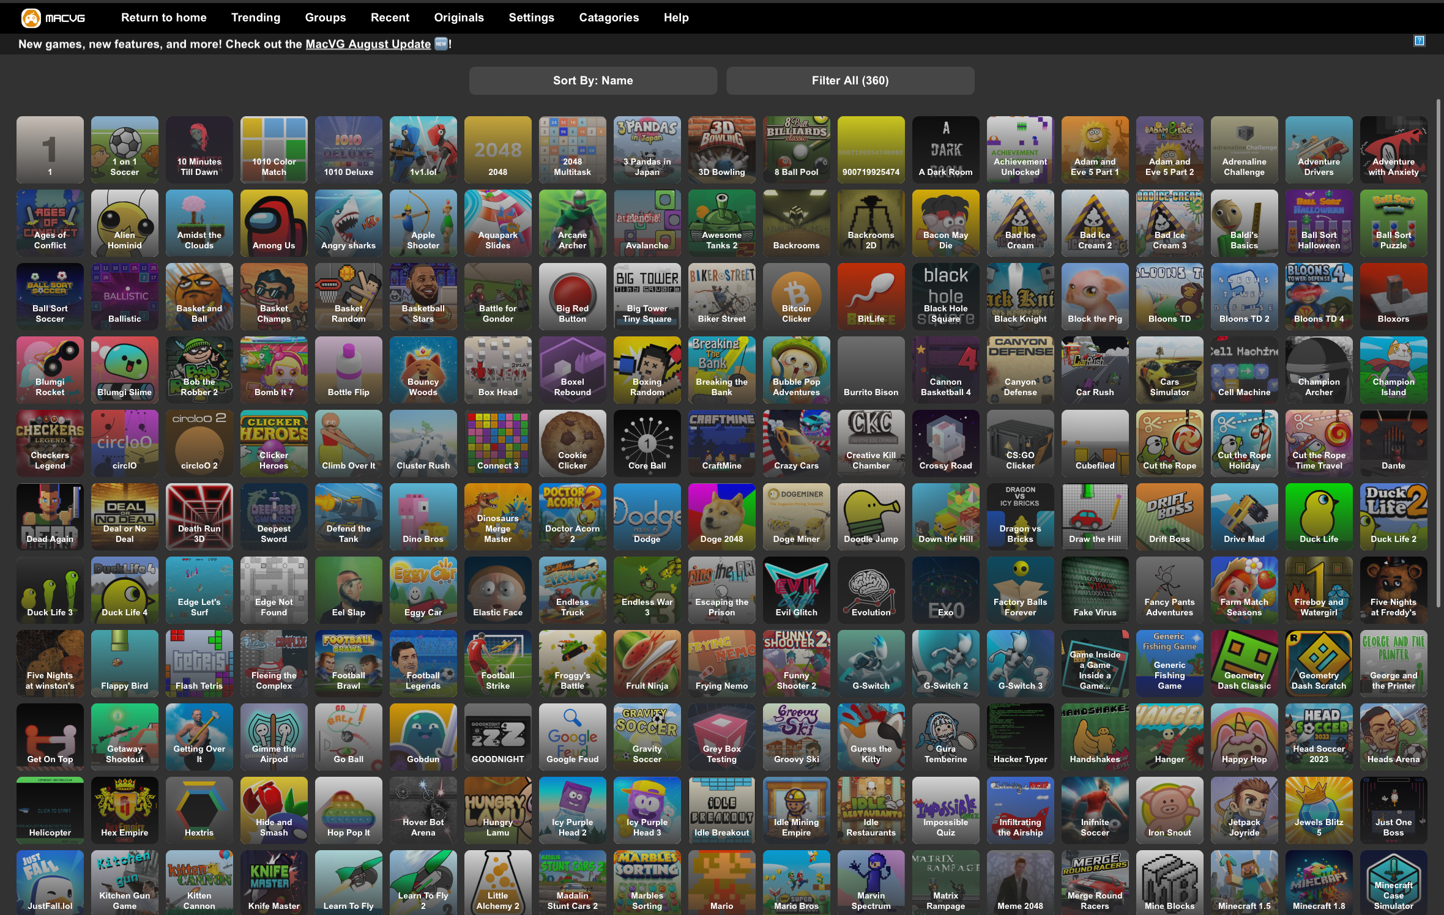This screenshot has width=1444, height=915.
Task: Open the Dodge game thumbnail
Action: (x=647, y=517)
